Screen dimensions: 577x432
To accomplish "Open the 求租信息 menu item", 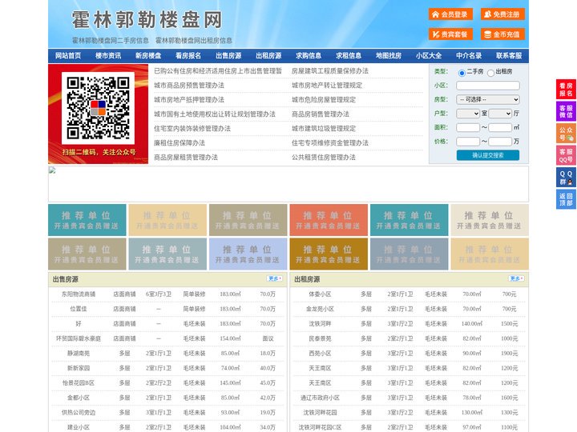I will pos(349,56).
